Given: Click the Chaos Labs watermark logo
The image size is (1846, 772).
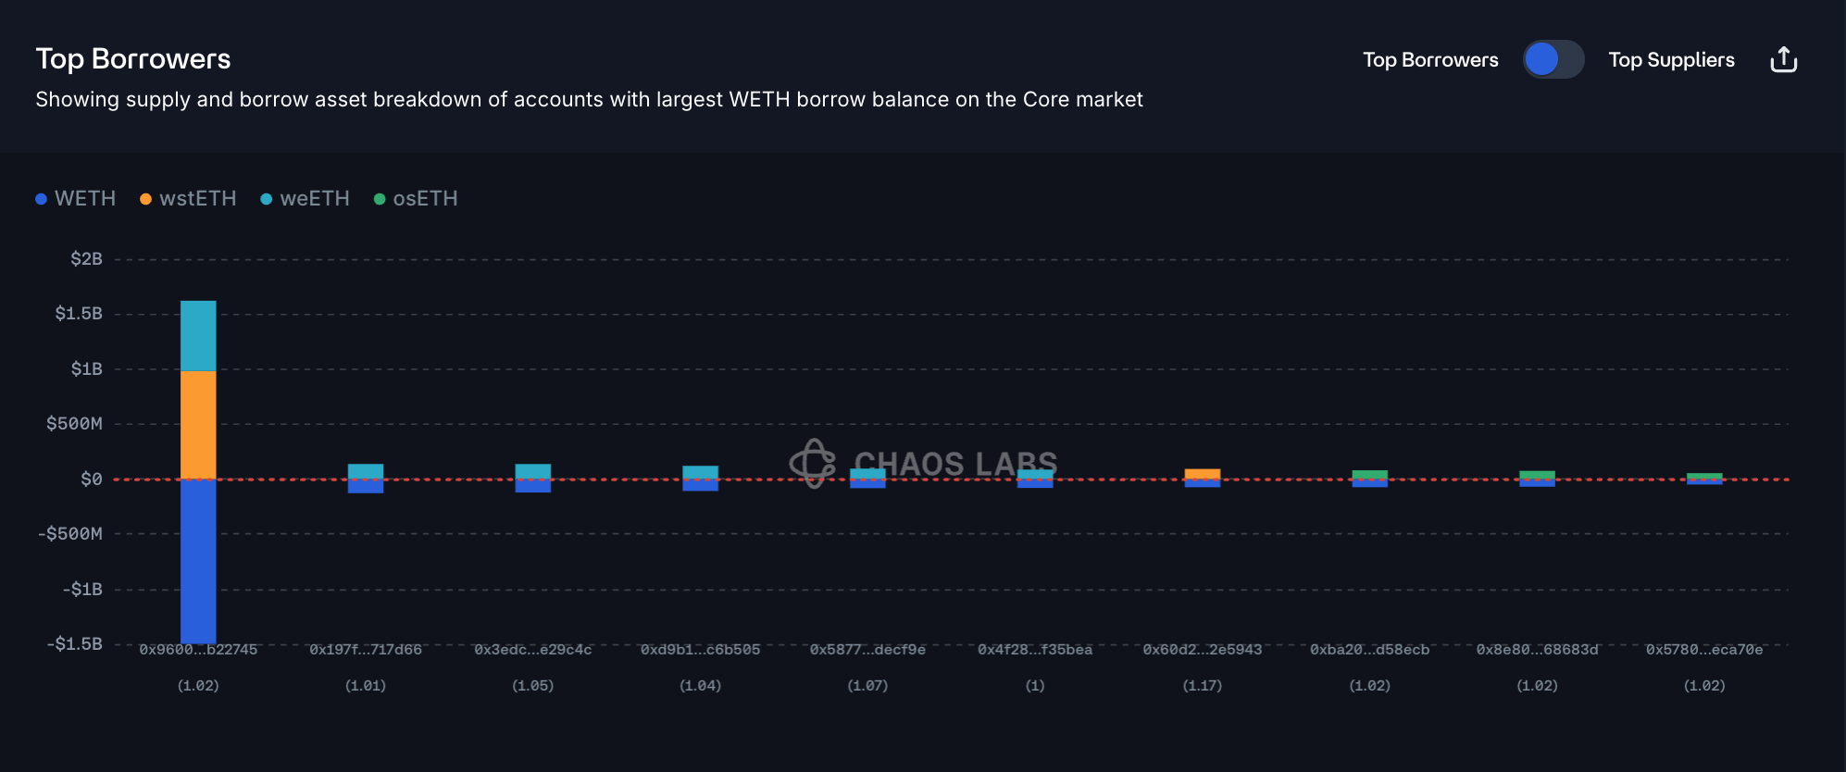Looking at the screenshot, I should (813, 463).
